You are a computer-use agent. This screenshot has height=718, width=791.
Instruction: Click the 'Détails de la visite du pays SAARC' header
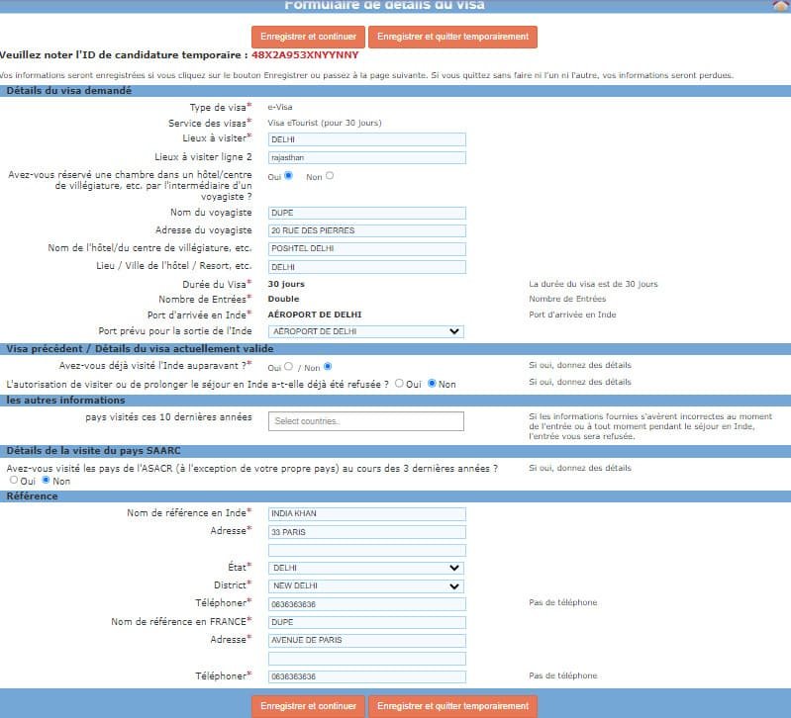(396, 450)
